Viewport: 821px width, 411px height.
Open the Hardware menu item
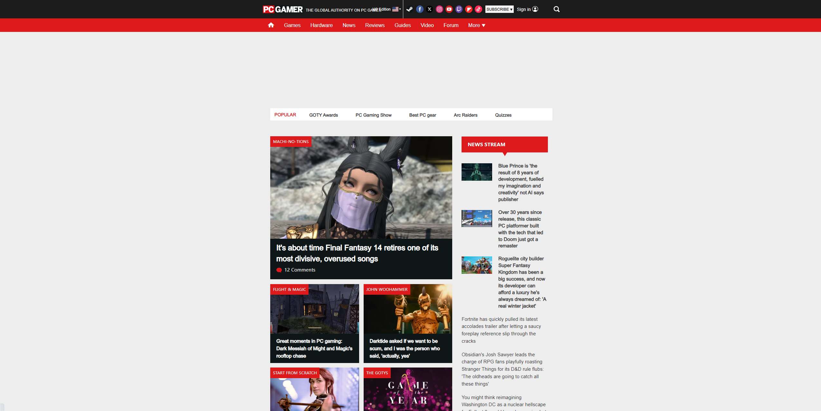click(x=321, y=25)
